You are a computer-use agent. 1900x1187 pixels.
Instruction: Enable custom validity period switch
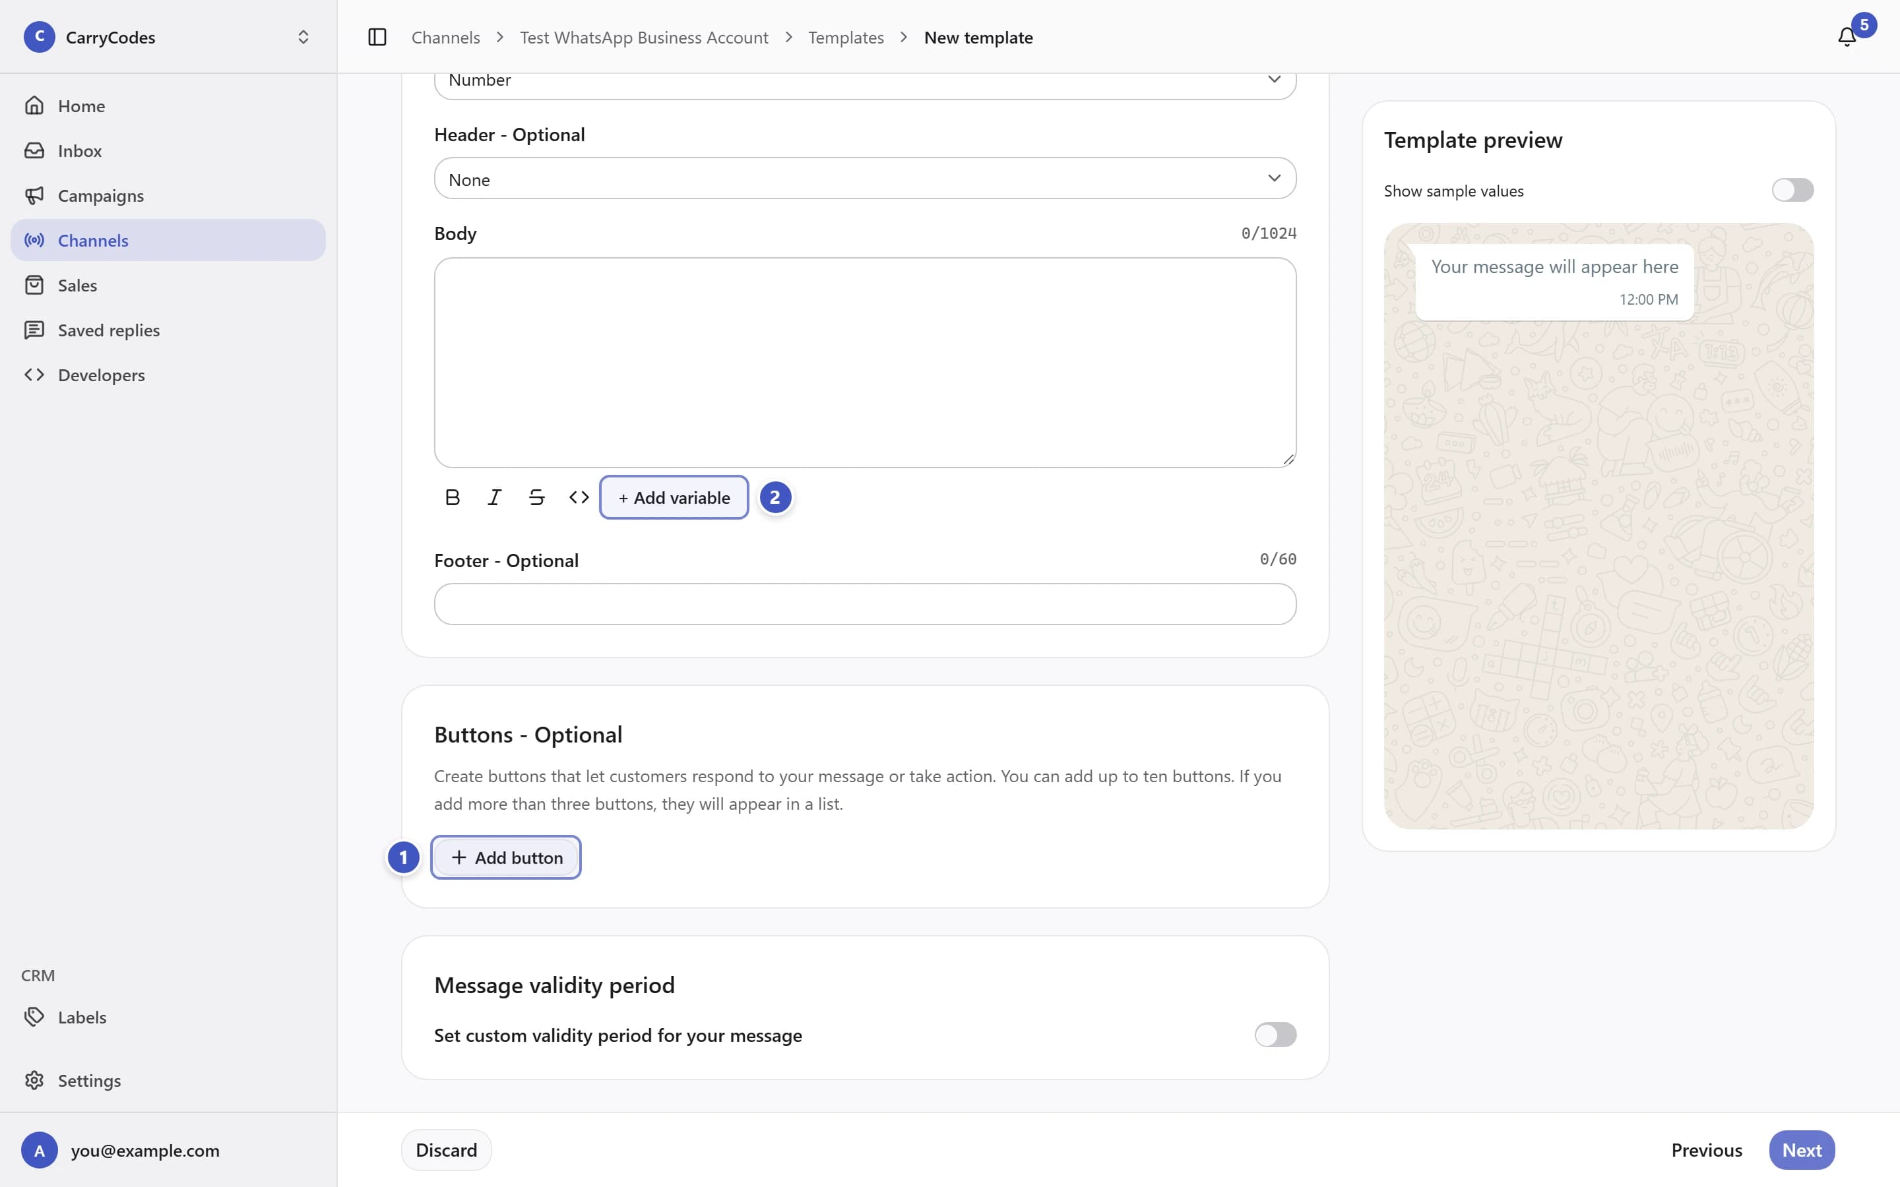[x=1275, y=1035]
